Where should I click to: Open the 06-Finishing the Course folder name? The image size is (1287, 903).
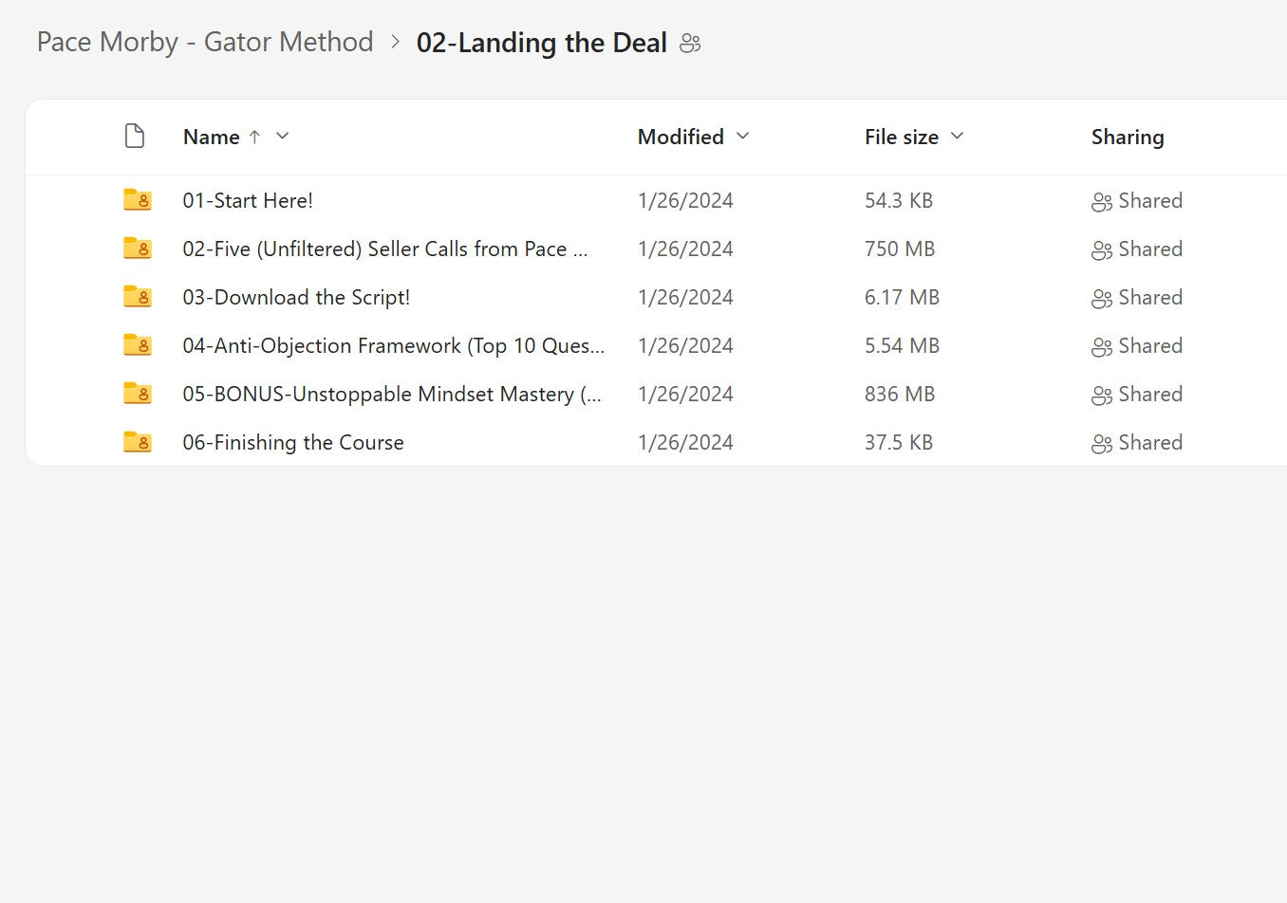(x=293, y=442)
